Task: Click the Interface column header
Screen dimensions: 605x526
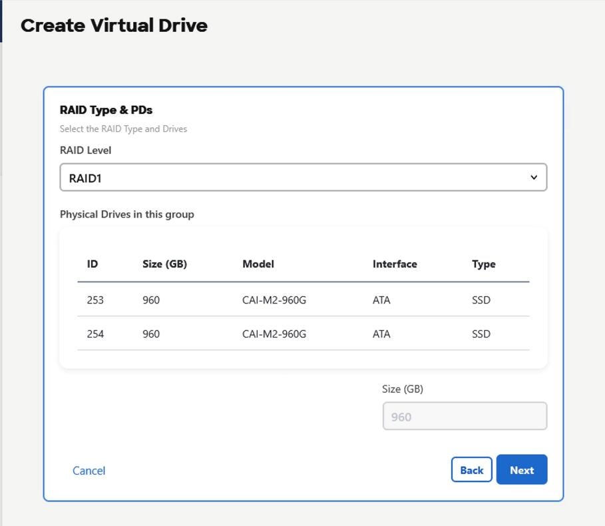Action: [395, 264]
